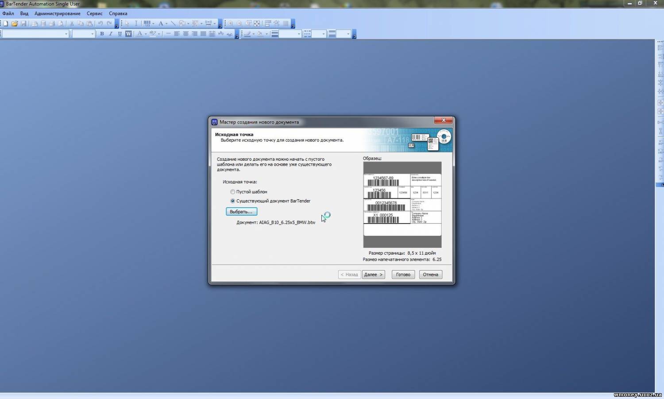This screenshot has height=399, width=664.
Task: Click the Zoom In plus icon
Action: pos(230,23)
